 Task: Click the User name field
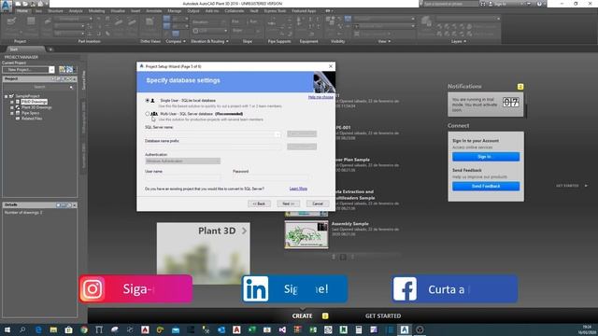click(x=183, y=177)
